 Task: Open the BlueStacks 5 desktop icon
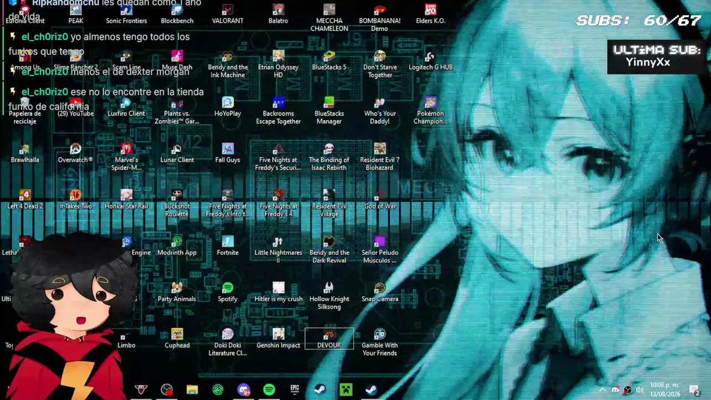pos(329,61)
